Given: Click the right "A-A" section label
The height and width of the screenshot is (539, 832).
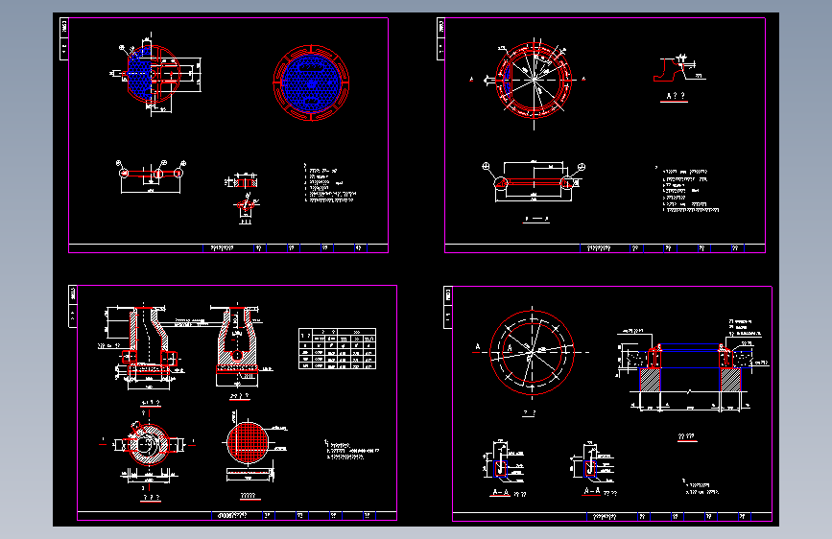Looking at the screenshot, I should 592,491.
